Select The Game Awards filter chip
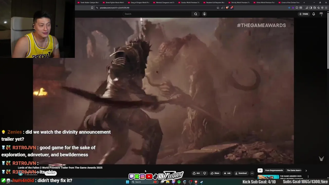The image size is (329, 185). [x=294, y=170]
